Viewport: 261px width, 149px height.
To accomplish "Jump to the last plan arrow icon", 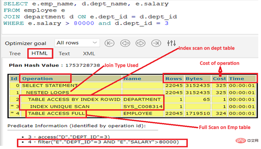I will pyautogui.click(x=156, y=43).
